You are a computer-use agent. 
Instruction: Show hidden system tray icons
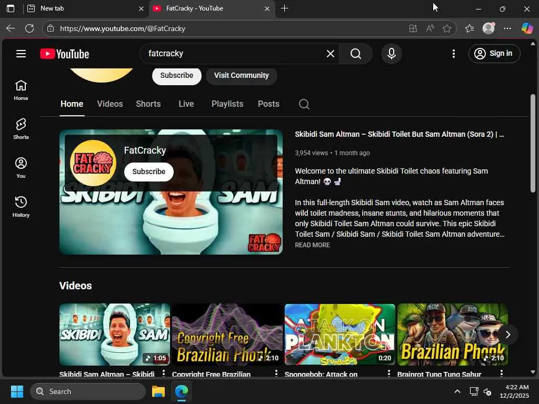(x=457, y=391)
